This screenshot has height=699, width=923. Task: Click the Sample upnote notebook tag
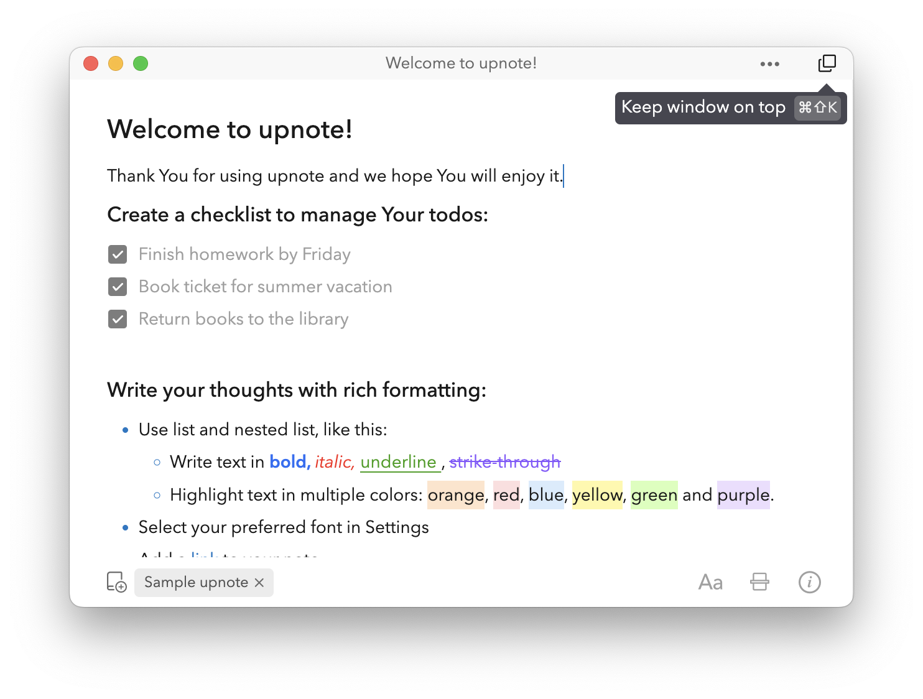(x=196, y=582)
